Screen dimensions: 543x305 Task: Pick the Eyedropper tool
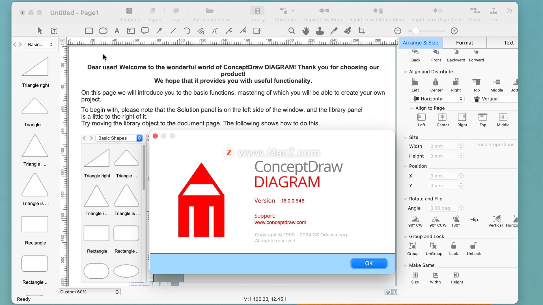pyautogui.click(x=334, y=31)
